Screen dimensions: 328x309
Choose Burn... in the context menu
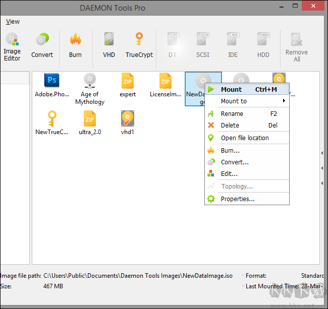click(x=230, y=151)
